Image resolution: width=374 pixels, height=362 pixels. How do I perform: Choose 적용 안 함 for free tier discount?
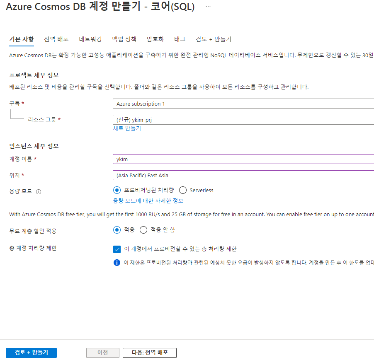(143, 230)
